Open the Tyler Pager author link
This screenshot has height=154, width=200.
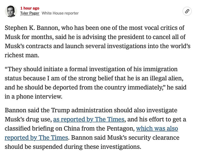pos(30,13)
